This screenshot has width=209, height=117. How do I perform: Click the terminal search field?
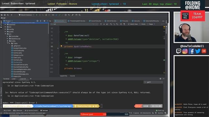[x=153, y=82]
